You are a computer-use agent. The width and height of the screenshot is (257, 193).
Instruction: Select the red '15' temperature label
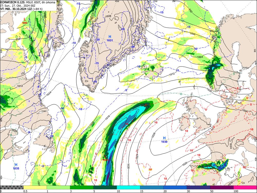tap(244, 167)
